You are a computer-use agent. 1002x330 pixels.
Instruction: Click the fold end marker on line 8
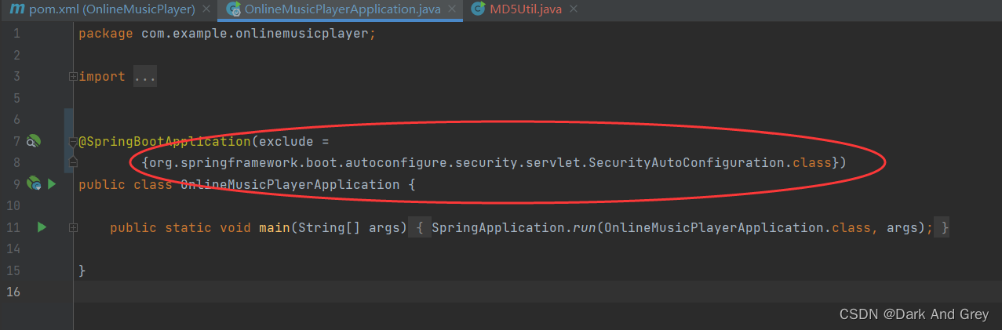tap(73, 162)
